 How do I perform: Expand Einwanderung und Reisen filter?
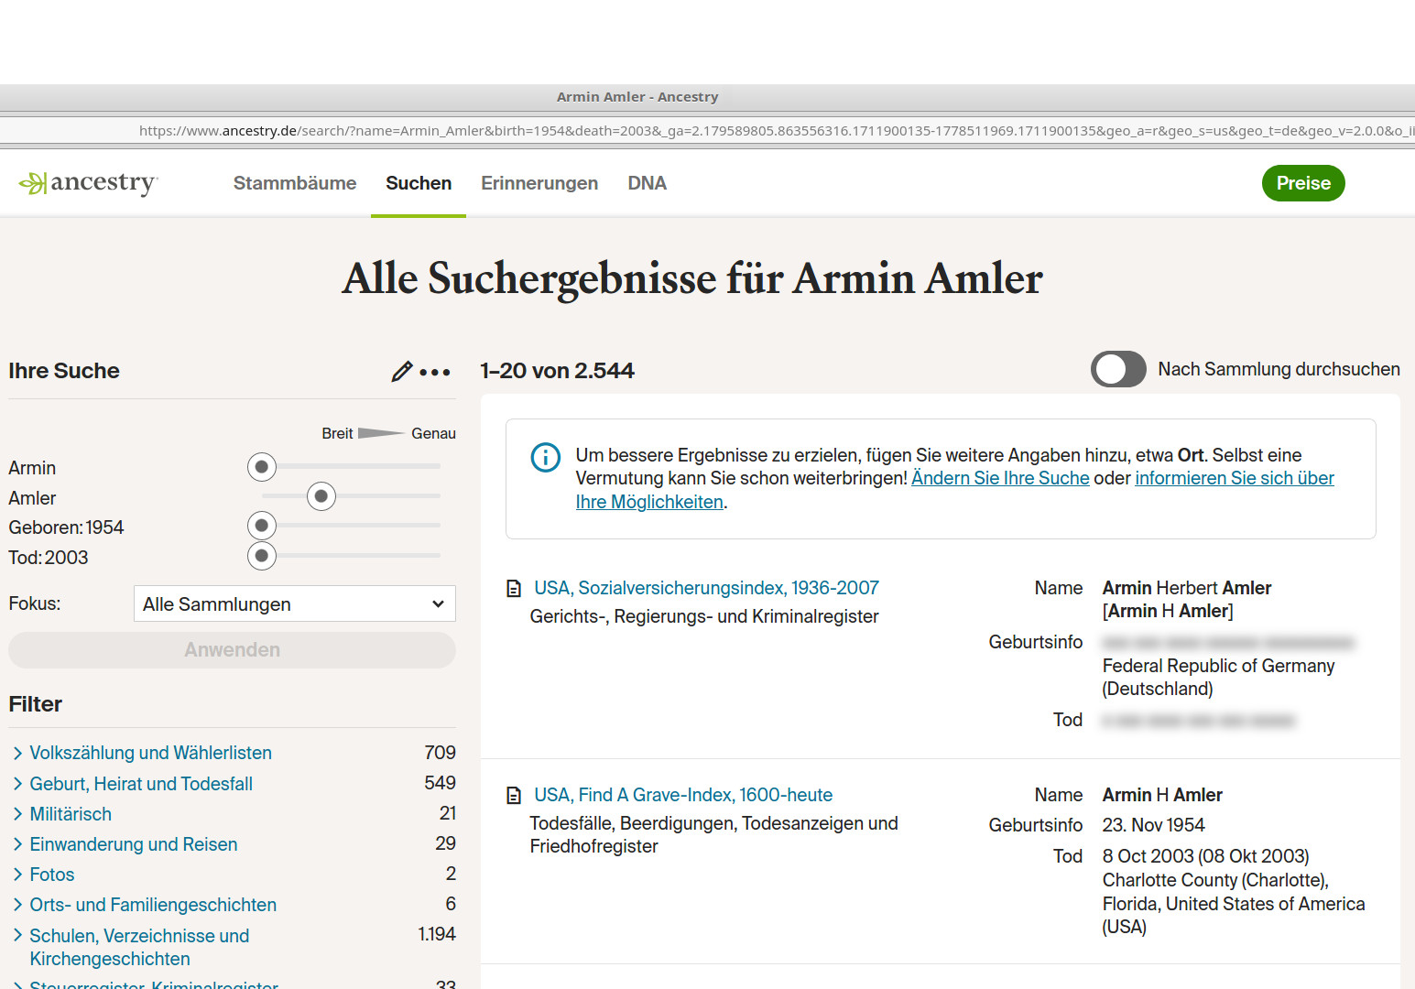coord(134,844)
